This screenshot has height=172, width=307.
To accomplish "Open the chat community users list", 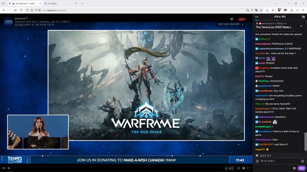I will coord(303,17).
